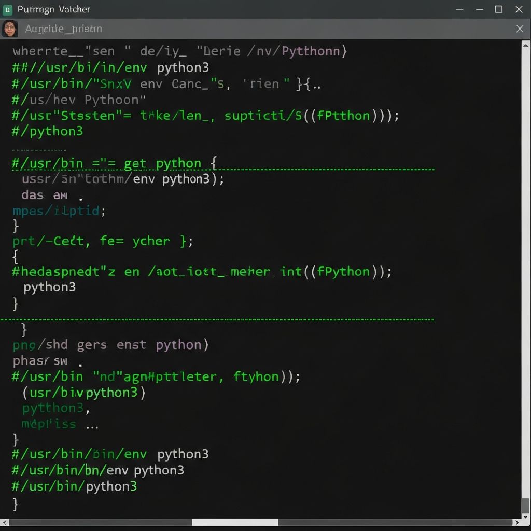Click the vertical scrollbar thumb
This screenshot has height=531, width=531.
525,505
